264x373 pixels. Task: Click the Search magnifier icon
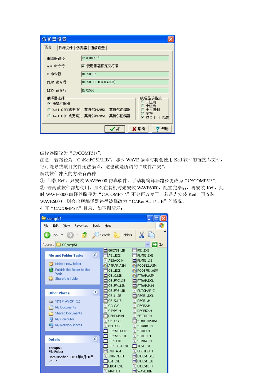[x=96, y=235]
